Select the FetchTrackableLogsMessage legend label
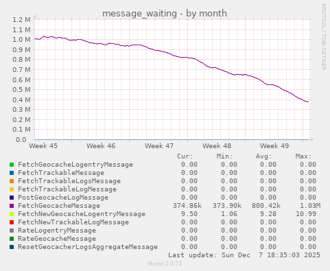Viewport: 330px width, 271px height. coord(69,181)
